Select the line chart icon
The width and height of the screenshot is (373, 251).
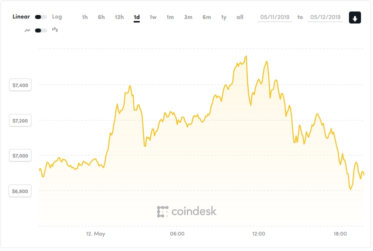(27, 30)
